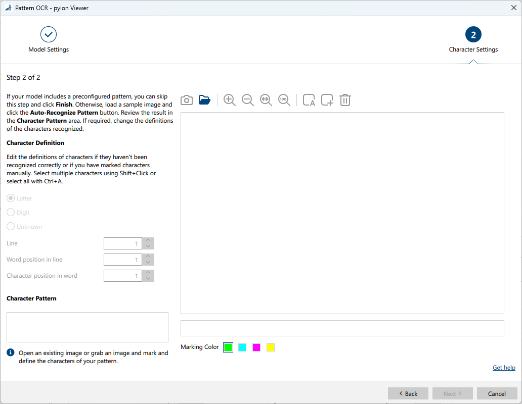The height and width of the screenshot is (404, 522).
Task: Decrease the Line value
Action: pos(148,246)
